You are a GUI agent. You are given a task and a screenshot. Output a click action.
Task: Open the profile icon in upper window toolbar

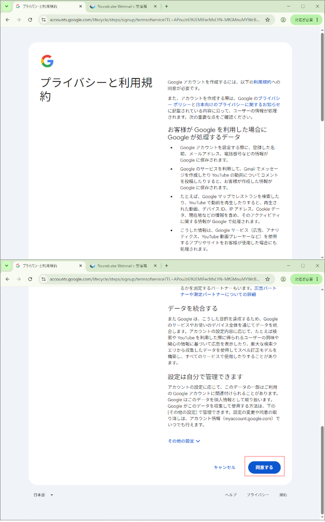(283, 20)
